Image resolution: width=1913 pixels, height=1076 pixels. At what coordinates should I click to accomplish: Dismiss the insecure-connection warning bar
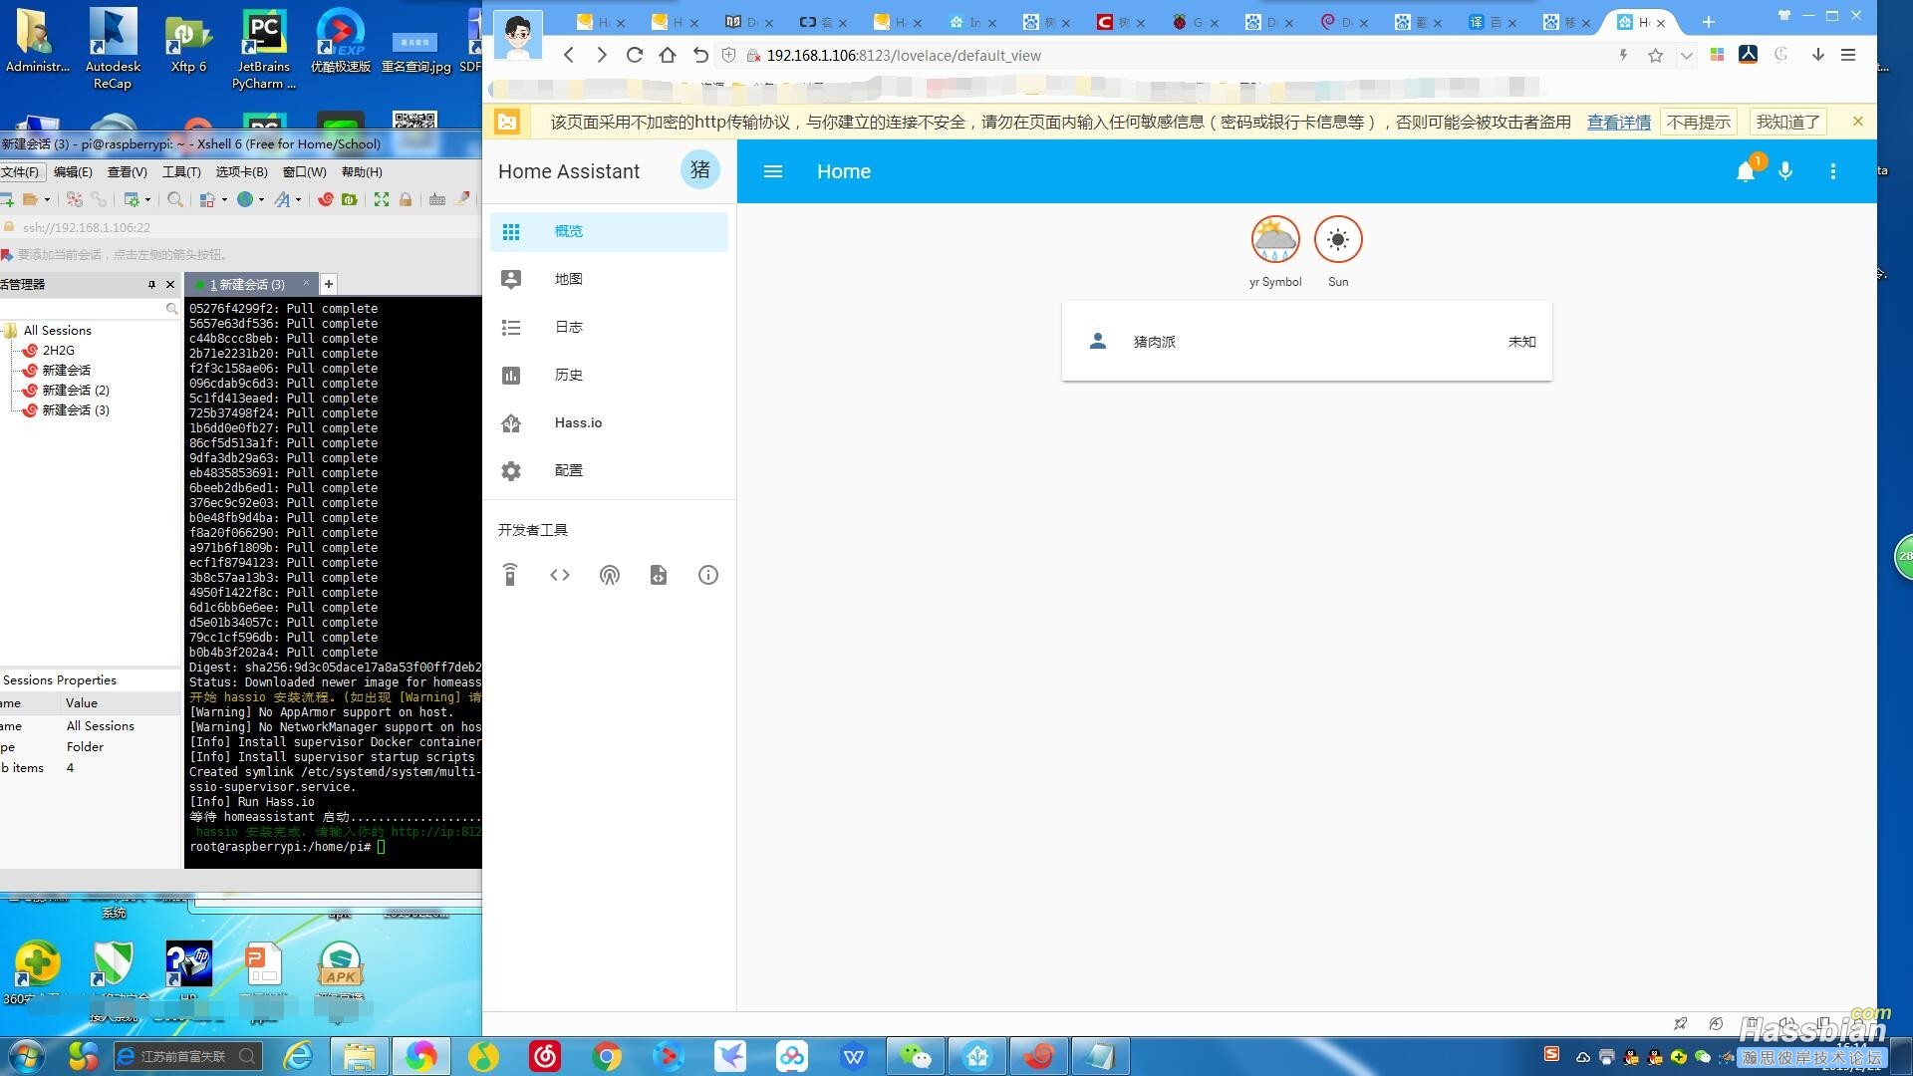[x=1858, y=122]
